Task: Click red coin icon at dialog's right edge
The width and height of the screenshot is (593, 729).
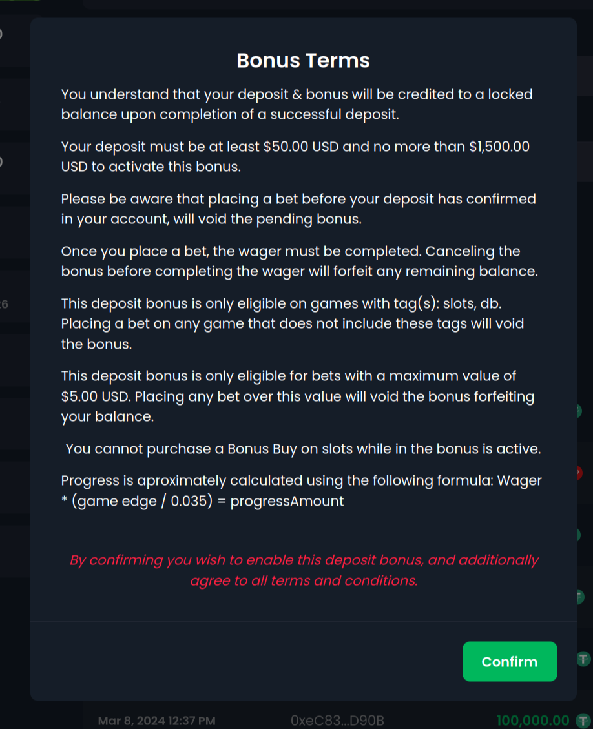Action: [x=579, y=473]
